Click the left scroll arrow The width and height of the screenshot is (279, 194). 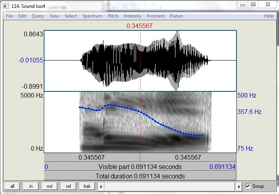point(101,187)
